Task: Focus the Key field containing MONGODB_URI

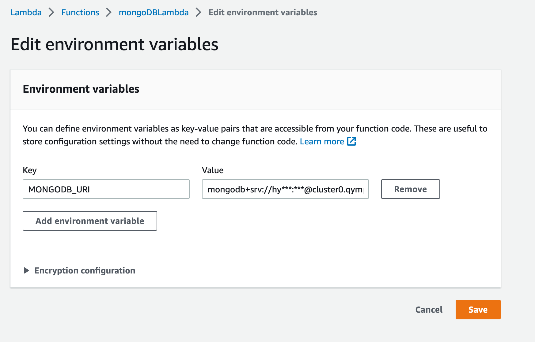Action: tap(106, 189)
